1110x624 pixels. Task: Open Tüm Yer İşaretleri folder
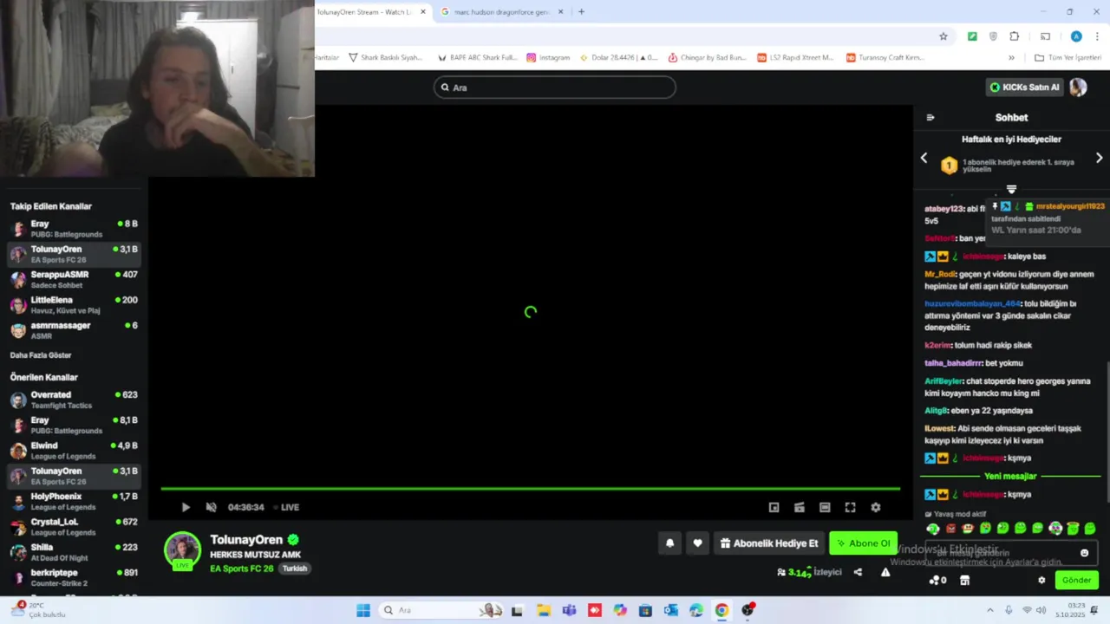pyautogui.click(x=1068, y=58)
